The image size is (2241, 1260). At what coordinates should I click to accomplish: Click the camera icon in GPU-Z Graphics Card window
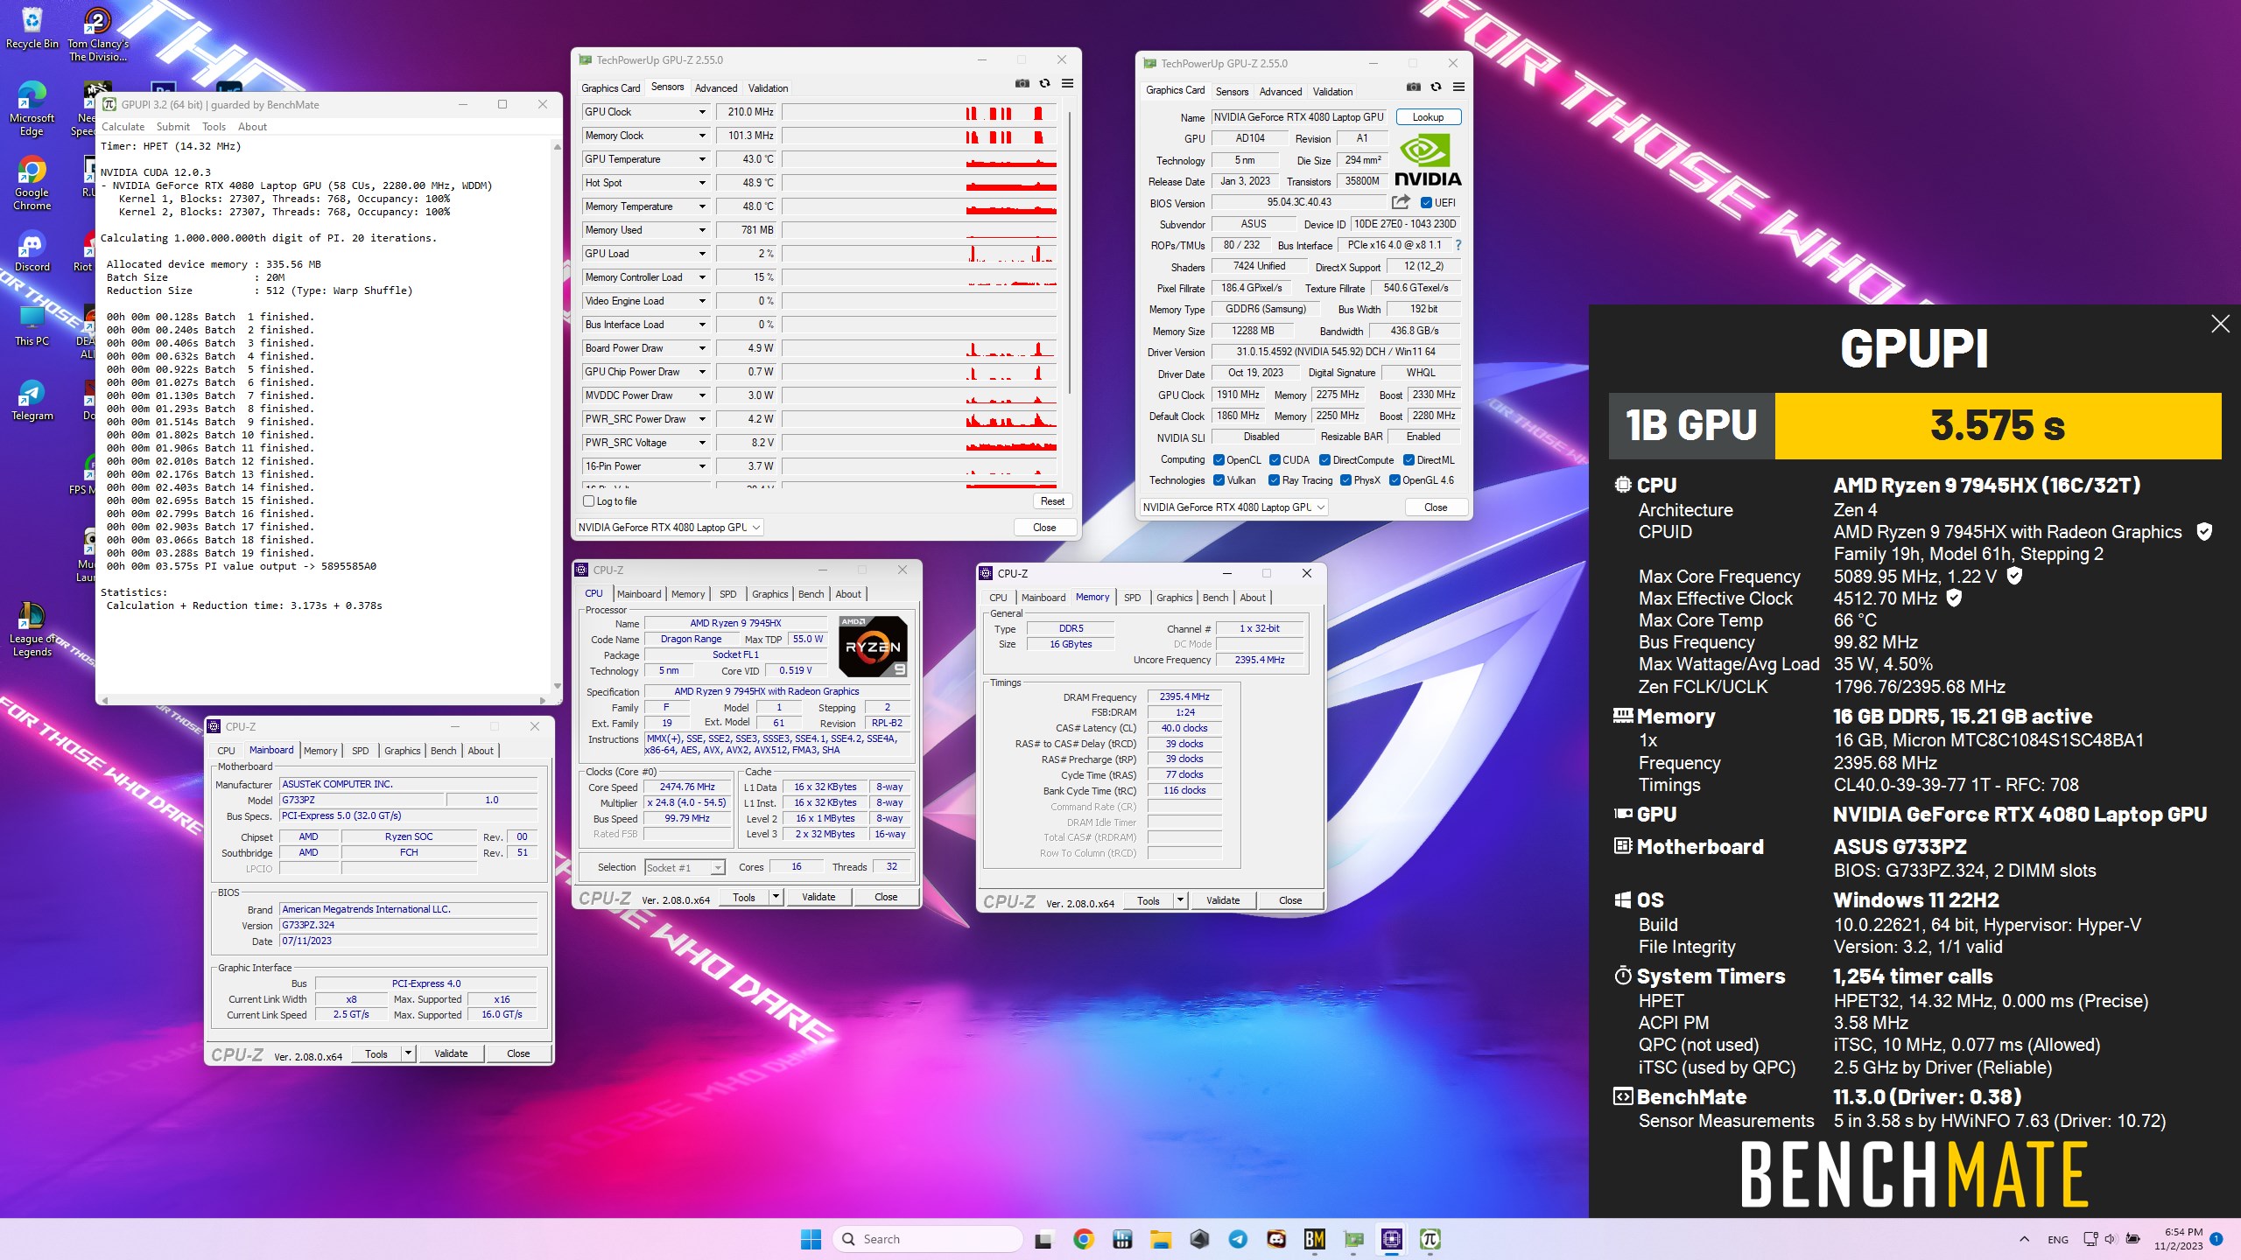pyautogui.click(x=1413, y=87)
